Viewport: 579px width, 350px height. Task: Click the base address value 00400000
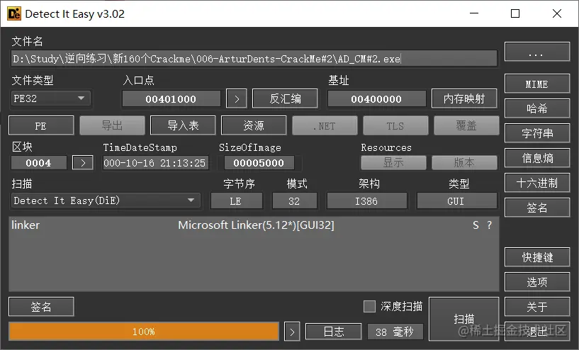[376, 99]
